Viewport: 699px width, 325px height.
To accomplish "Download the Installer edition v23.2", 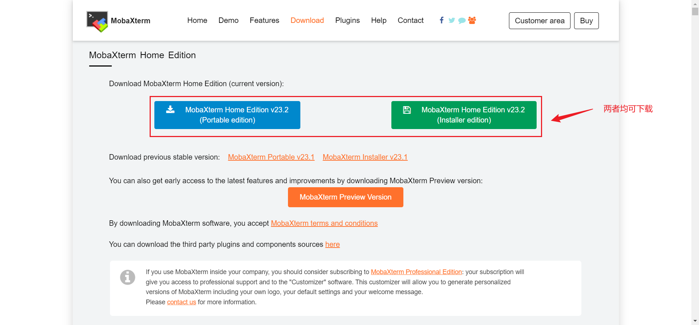I will point(464,115).
